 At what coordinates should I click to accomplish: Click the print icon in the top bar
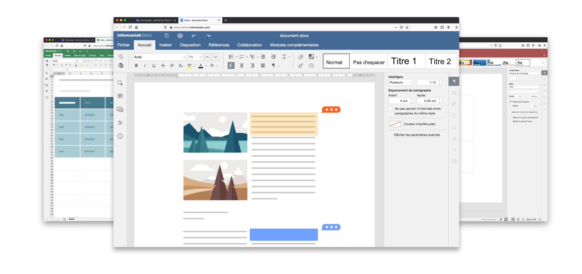tap(180, 35)
